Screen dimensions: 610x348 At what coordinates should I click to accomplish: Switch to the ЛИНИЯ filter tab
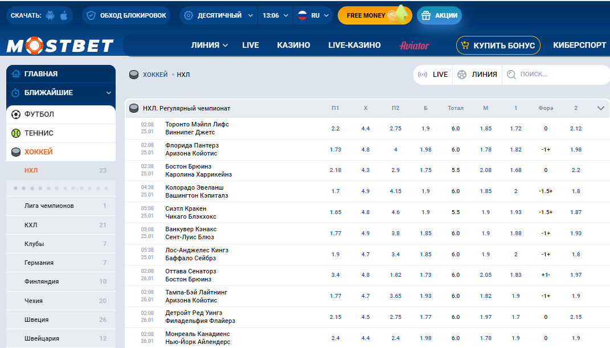coord(477,74)
